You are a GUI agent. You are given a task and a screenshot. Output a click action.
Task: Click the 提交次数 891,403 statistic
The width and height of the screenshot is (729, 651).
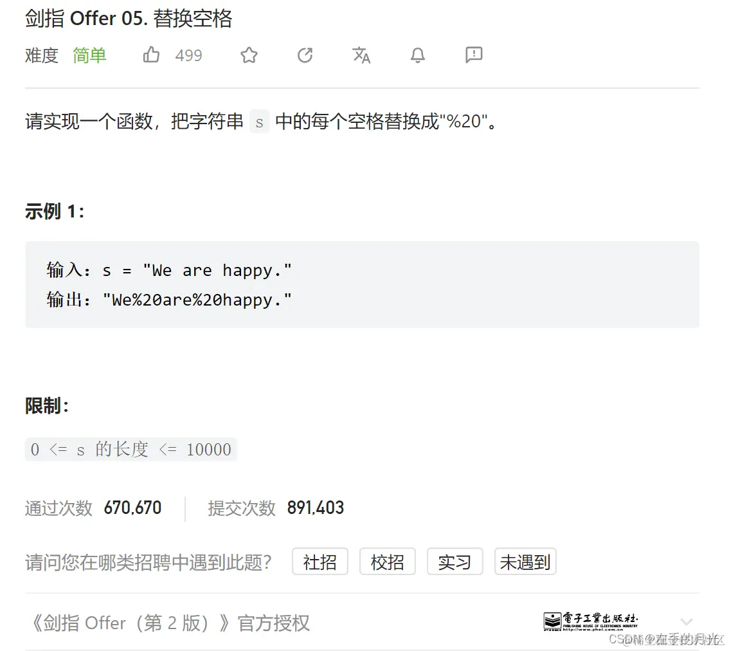(276, 508)
